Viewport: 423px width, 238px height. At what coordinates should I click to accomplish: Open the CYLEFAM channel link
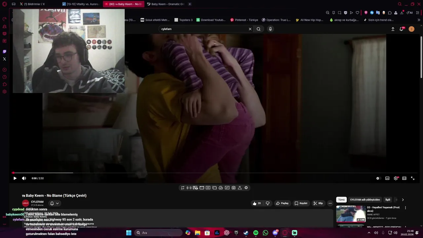click(37, 202)
